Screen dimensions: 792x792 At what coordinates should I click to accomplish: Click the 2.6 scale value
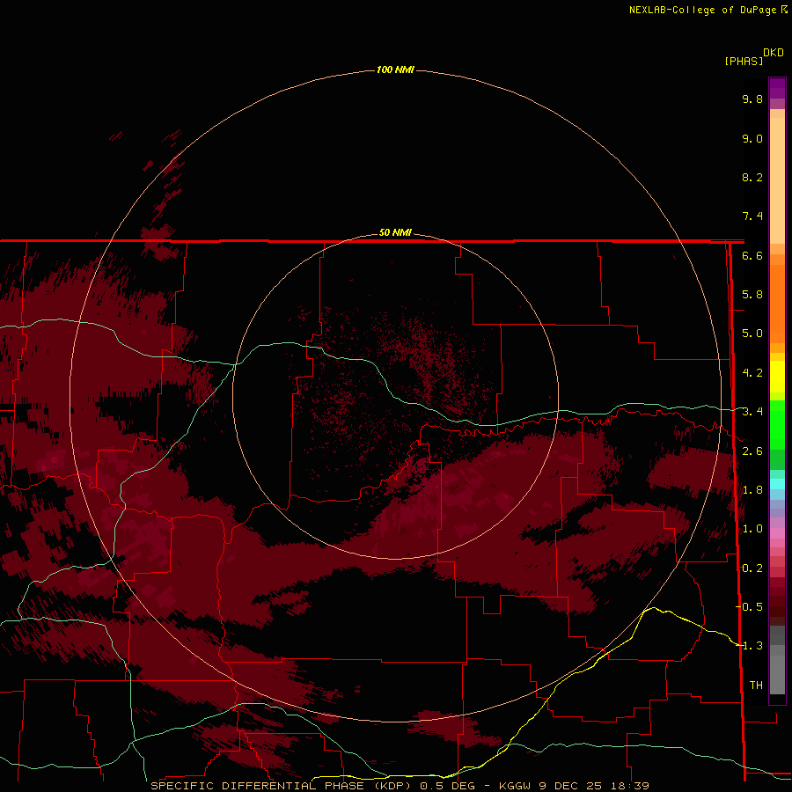(752, 451)
